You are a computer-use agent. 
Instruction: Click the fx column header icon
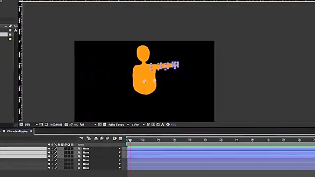coord(59,144)
